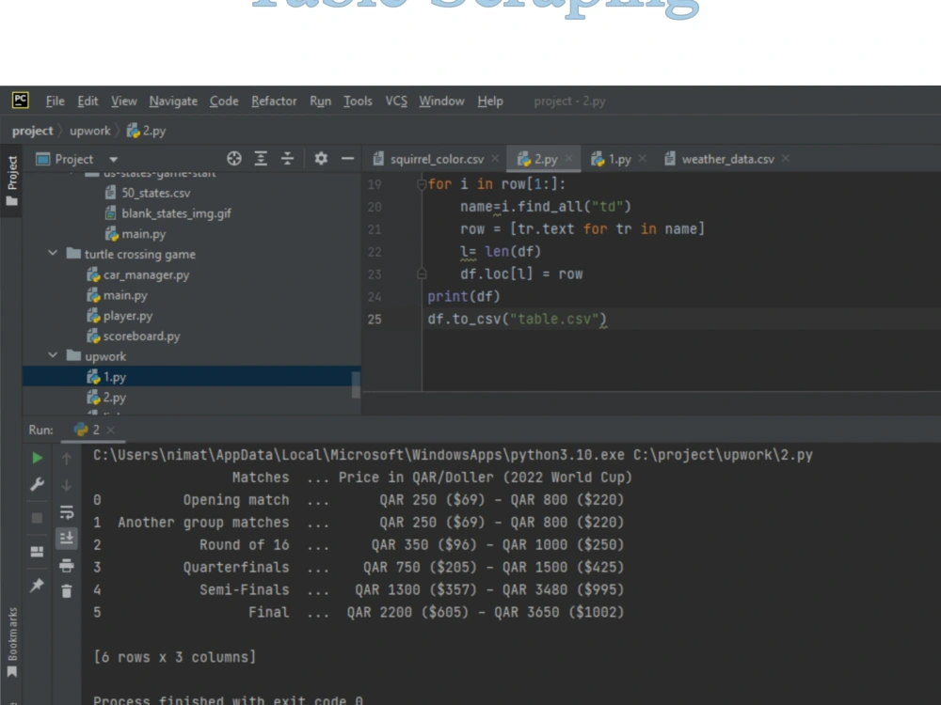The image size is (941, 705).
Task: Close the 2.py editor tab
Action: click(x=568, y=158)
